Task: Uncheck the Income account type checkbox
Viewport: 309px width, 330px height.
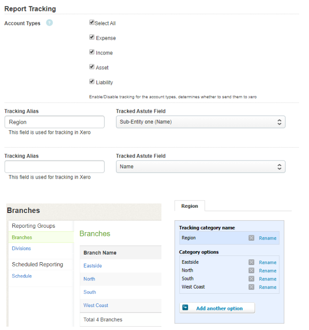Action: (92, 52)
